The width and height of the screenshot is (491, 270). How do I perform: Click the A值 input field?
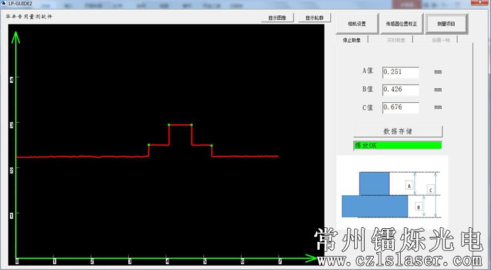click(400, 72)
